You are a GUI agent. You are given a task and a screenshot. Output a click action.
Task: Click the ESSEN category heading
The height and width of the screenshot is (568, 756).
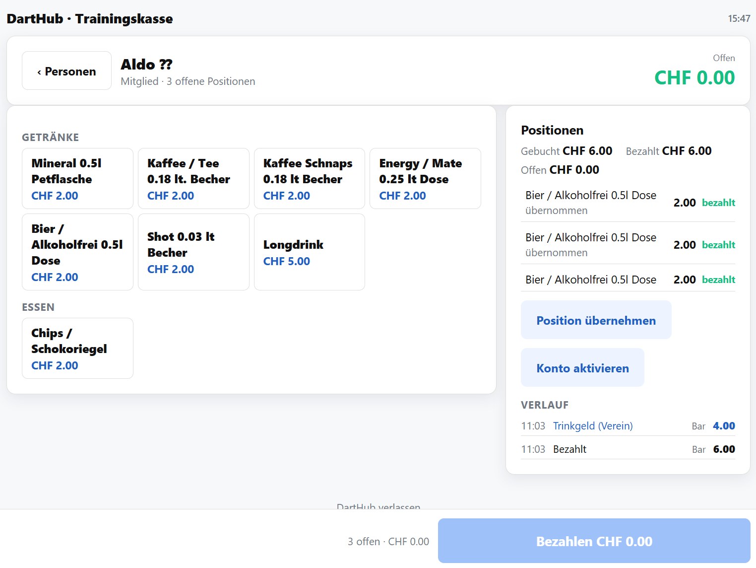pos(38,307)
